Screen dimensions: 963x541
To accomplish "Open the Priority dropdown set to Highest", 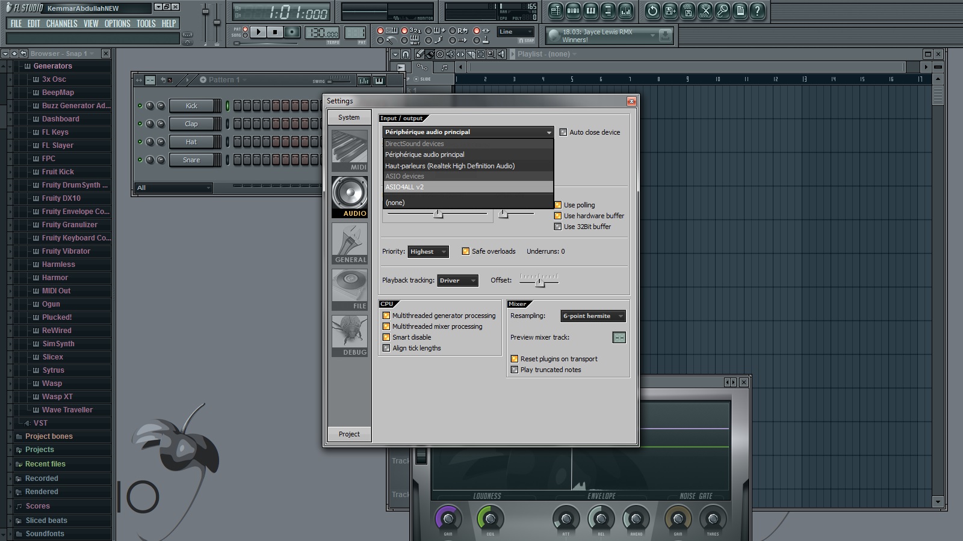I will (x=428, y=252).
